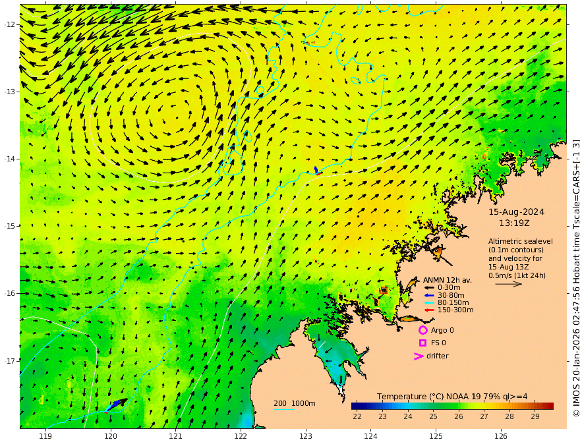Screen dimensions: 580x448
Task: Click the colorbar tick label '22'
Action: [x=357, y=416]
